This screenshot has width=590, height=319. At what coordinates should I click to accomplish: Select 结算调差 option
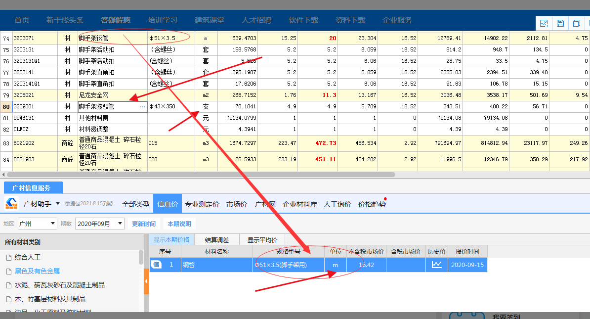pos(217,240)
